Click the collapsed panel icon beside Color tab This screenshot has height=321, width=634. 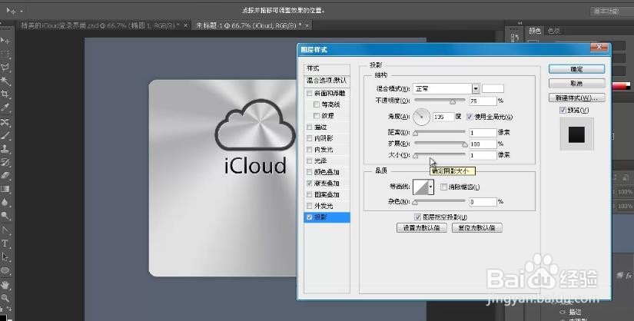[x=515, y=37]
